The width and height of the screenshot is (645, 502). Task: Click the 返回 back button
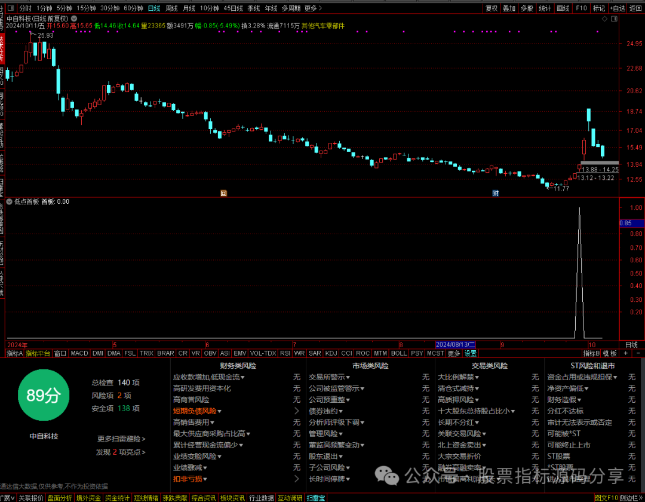(x=635, y=8)
